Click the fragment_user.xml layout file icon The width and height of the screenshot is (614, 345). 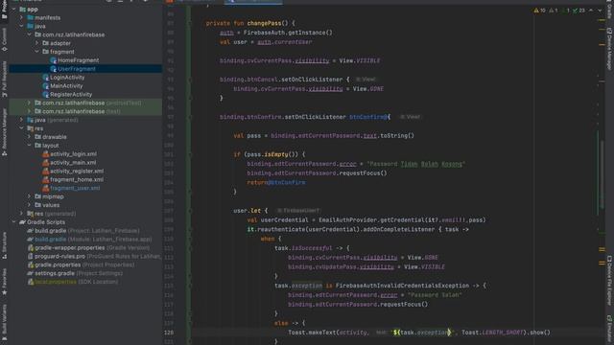coord(45,188)
